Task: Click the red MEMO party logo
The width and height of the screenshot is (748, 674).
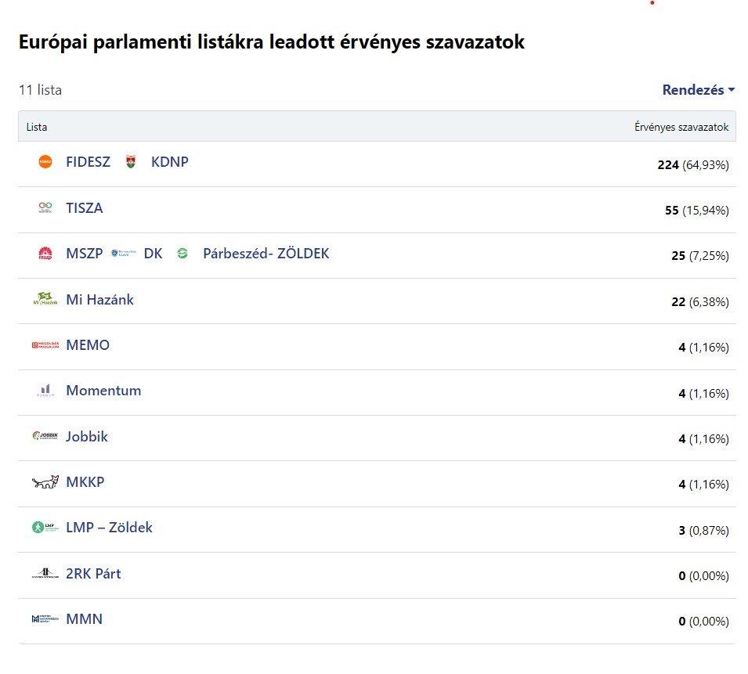Action: 45,344
